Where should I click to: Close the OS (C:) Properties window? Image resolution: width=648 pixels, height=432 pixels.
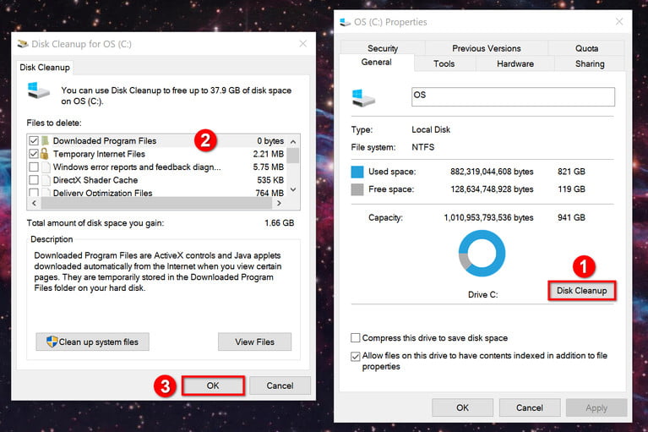pos(619,21)
